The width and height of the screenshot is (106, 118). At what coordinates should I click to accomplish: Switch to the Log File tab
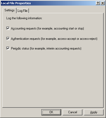(23, 11)
